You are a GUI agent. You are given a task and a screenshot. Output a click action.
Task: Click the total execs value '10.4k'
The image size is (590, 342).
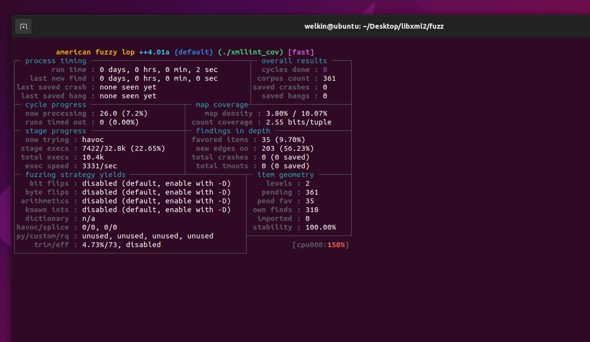click(x=93, y=157)
